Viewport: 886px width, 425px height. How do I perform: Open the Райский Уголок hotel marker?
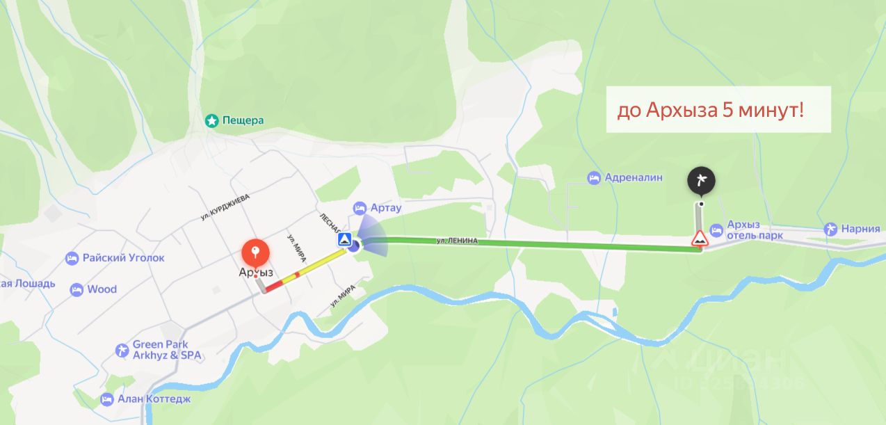point(72,258)
